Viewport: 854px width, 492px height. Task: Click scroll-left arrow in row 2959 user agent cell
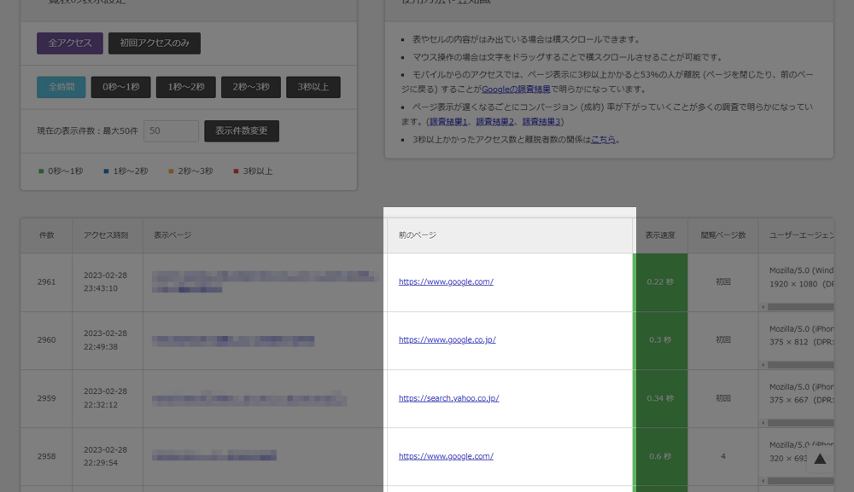[763, 422]
